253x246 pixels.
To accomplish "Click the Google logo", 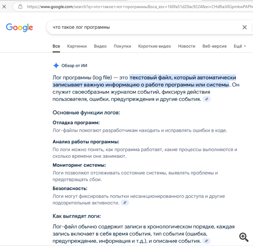I will click(x=20, y=27).
